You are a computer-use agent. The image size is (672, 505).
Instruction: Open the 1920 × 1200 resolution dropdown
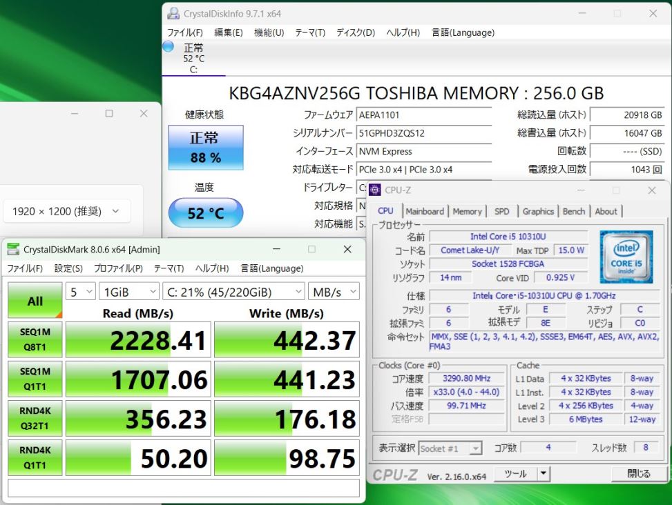pos(66,211)
